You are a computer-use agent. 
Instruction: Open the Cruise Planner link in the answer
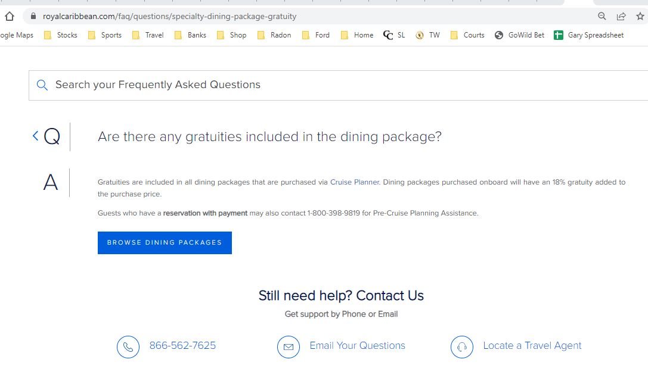(354, 182)
